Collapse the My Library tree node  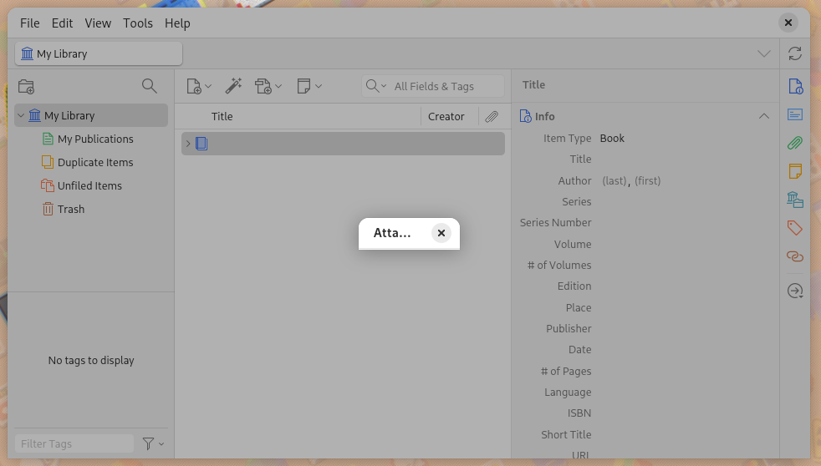(x=21, y=115)
